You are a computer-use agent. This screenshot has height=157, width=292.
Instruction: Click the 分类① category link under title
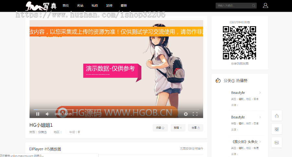(43, 132)
